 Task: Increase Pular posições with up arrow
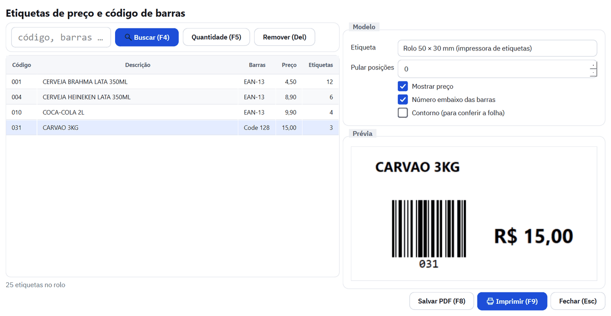point(593,65)
